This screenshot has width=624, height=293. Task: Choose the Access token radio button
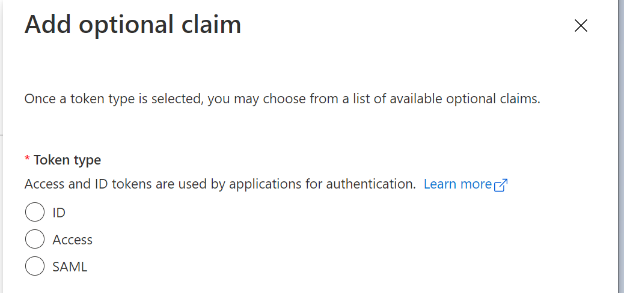[35, 240]
